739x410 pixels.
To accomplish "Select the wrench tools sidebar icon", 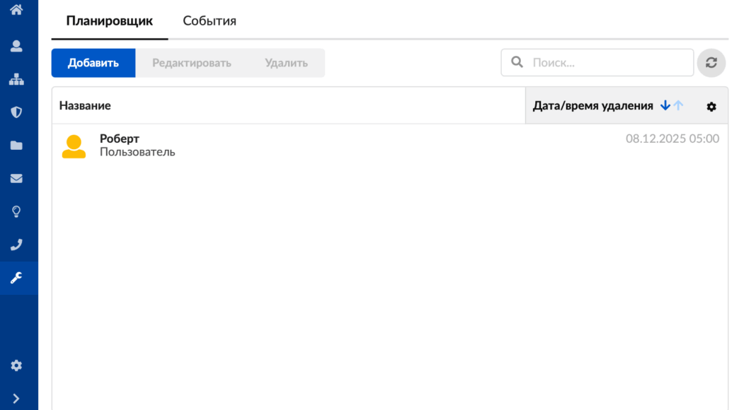I will coord(16,278).
